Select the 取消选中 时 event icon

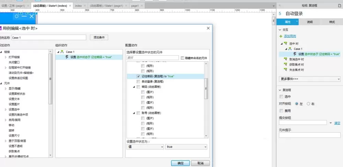285,59
